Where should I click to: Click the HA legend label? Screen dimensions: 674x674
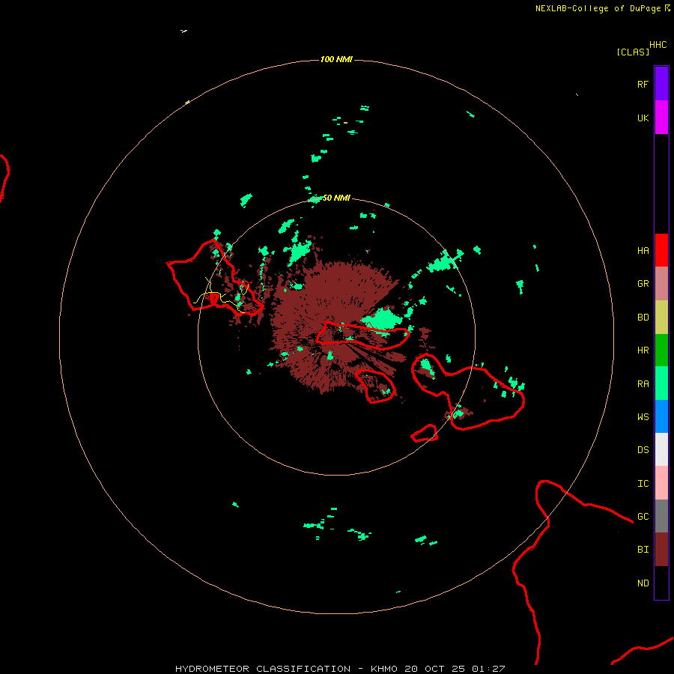tap(643, 251)
